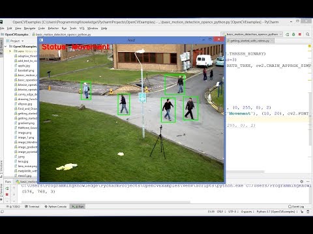The image size is (313, 234).
Task: Open the Navigate menu
Action: (29, 29)
